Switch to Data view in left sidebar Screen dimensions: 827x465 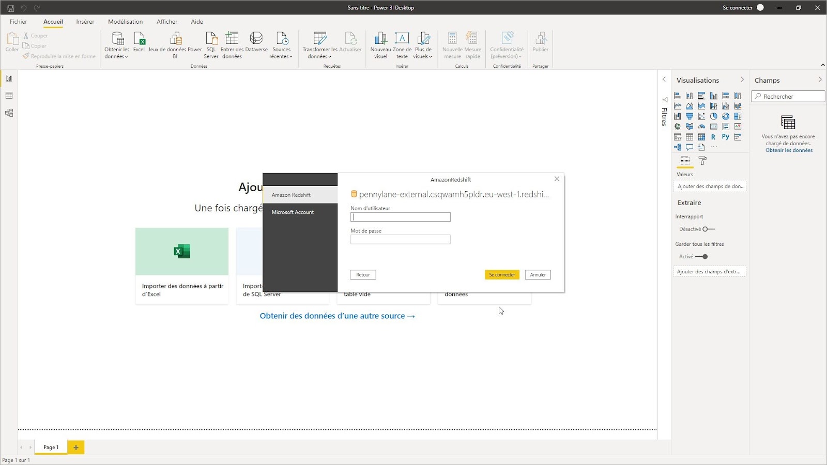click(x=9, y=96)
